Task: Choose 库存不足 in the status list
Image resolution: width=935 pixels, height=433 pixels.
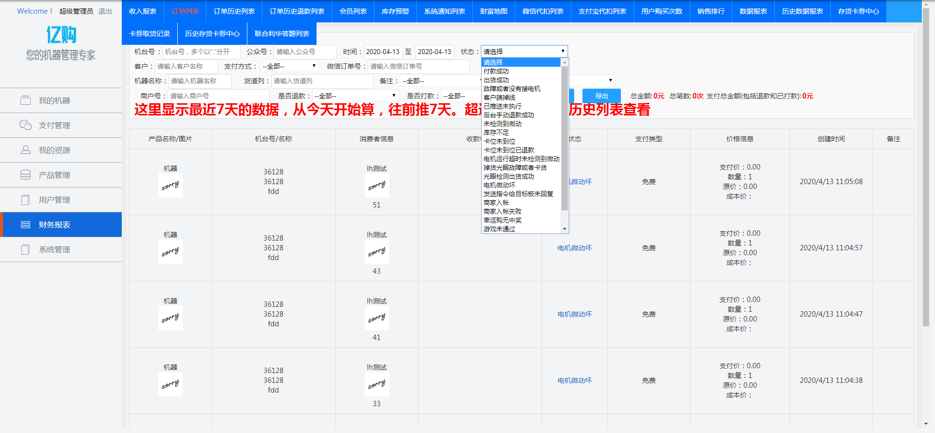Action: (x=496, y=132)
